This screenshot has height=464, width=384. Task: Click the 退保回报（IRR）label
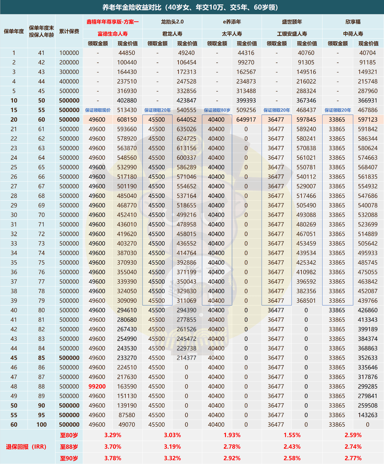(x=26, y=447)
